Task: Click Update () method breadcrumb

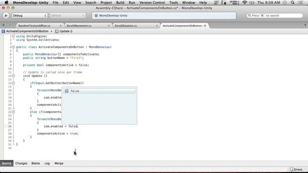Action: pos(64,31)
